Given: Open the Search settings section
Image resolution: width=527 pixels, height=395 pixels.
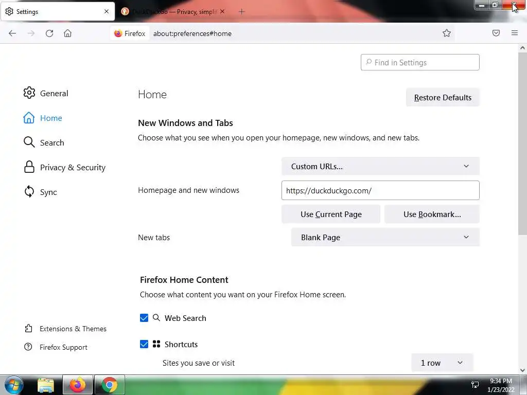Looking at the screenshot, I should [x=44, y=142].
